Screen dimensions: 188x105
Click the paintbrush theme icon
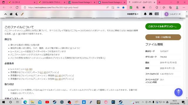point(22,14)
